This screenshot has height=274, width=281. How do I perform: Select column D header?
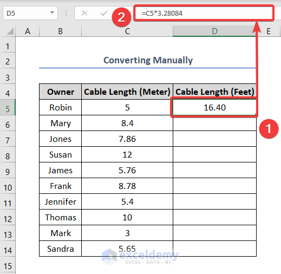[x=214, y=31]
